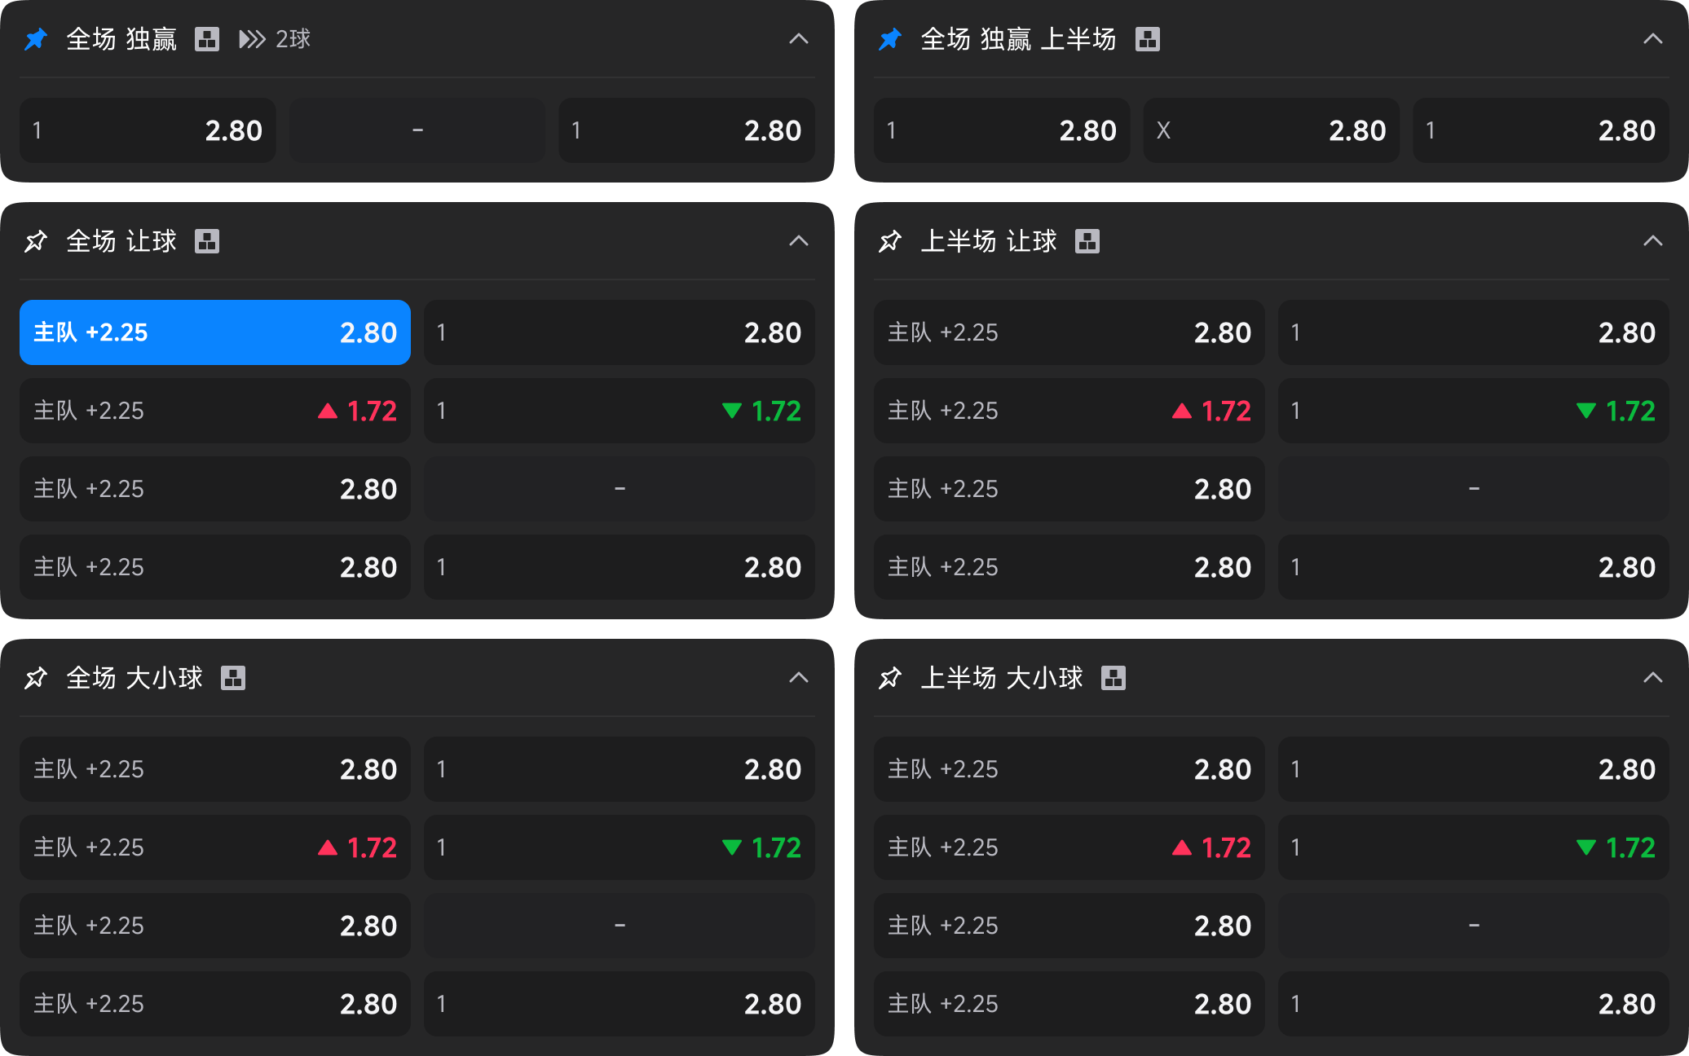Open layout icon beside 全场 大小球
Viewport: 1689px width, 1056px height.
[x=233, y=678]
